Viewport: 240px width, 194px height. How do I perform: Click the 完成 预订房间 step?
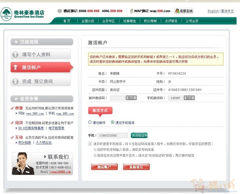[x=41, y=81]
